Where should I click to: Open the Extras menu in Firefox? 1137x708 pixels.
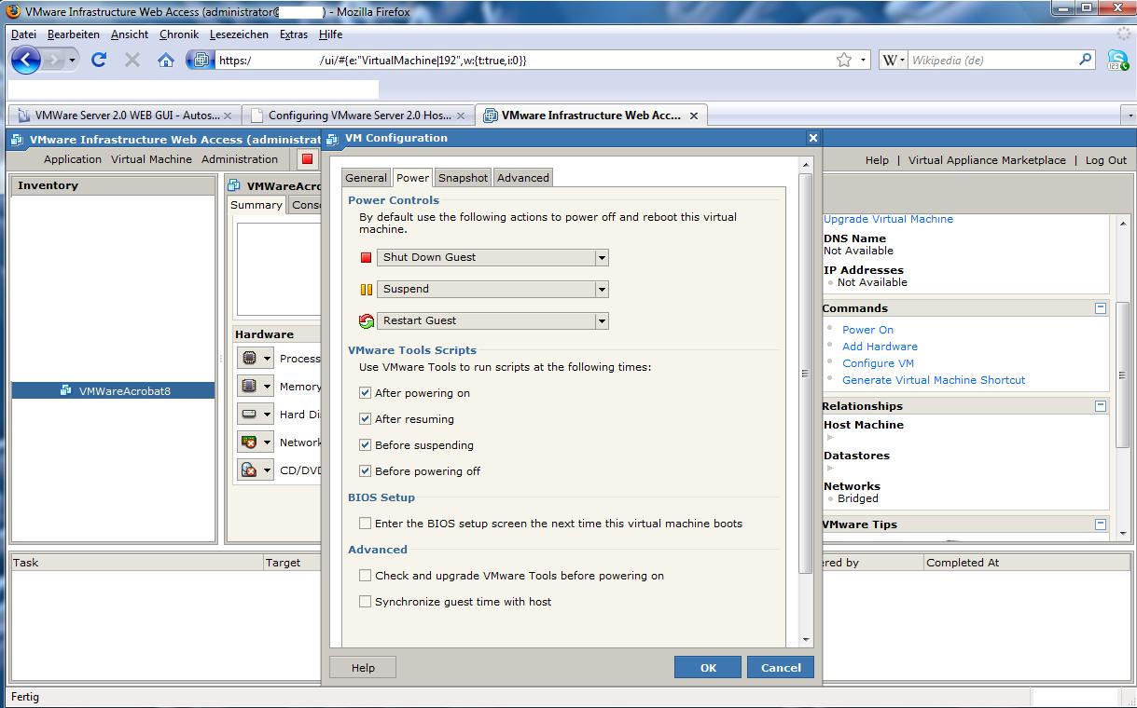coord(294,34)
